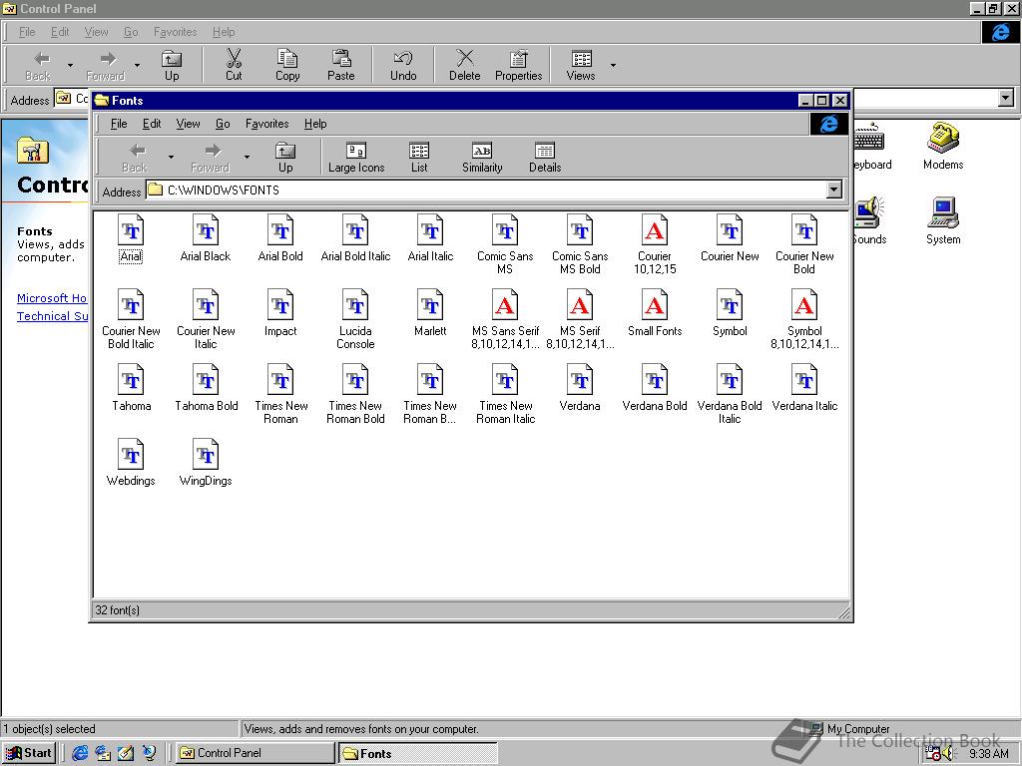
Task: Open Back history dropdown in Fonts window
Action: (x=171, y=157)
